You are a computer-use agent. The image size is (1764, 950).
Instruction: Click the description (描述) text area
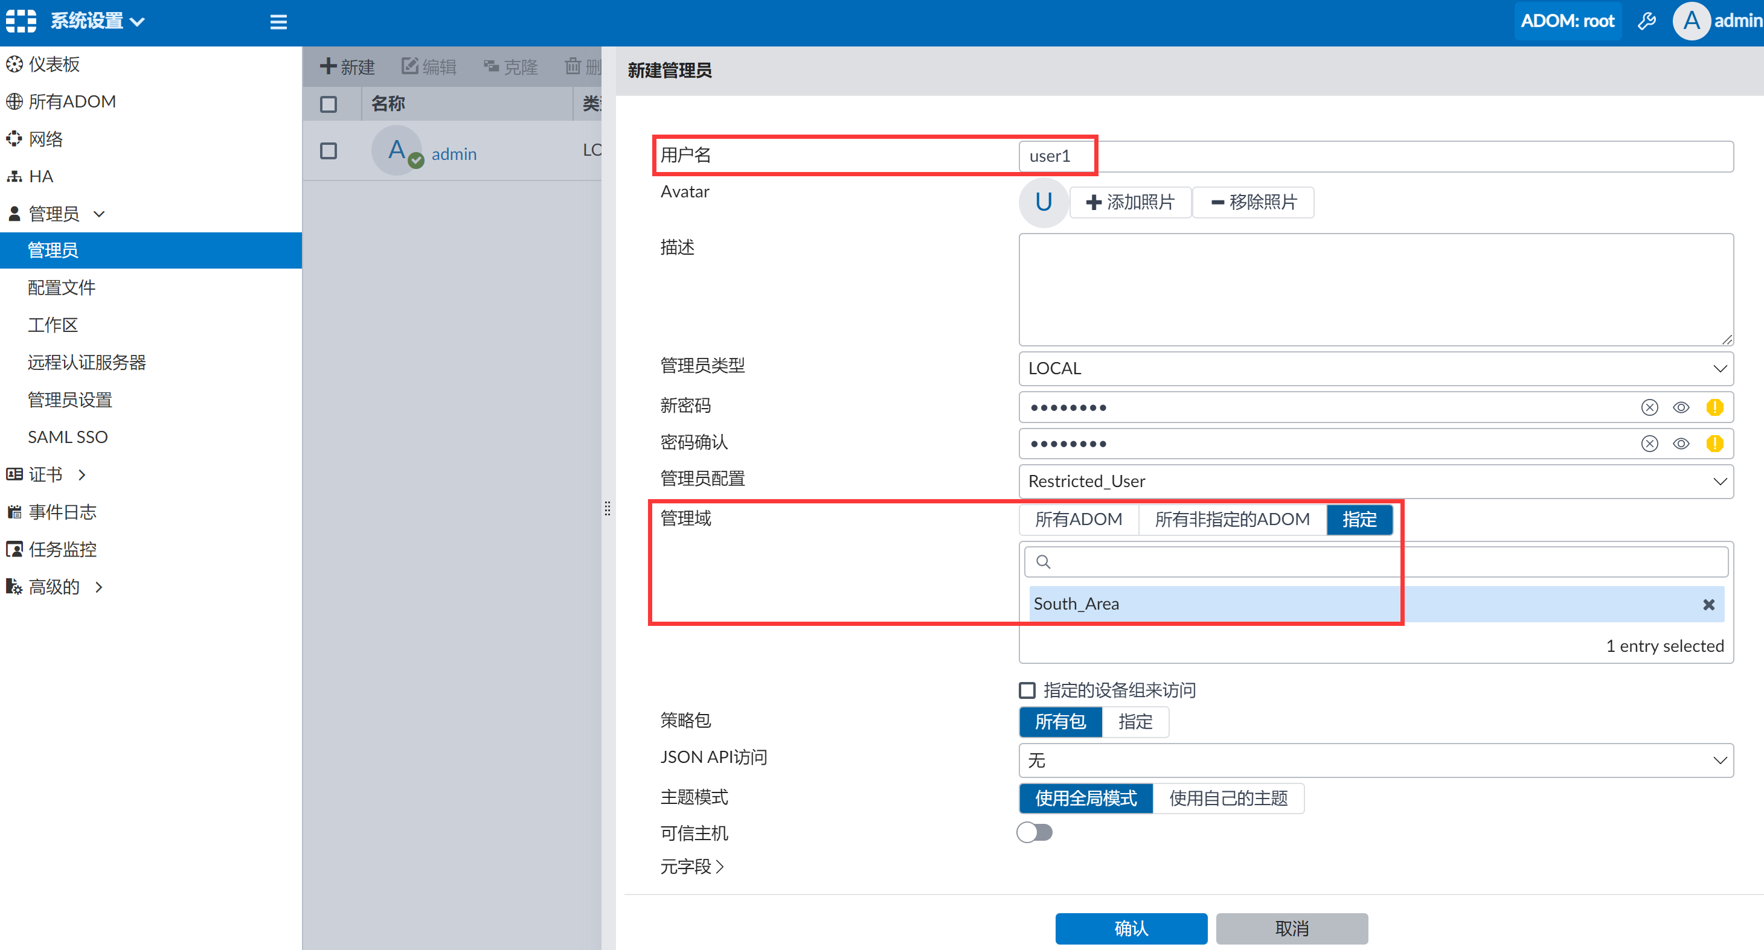point(1375,289)
